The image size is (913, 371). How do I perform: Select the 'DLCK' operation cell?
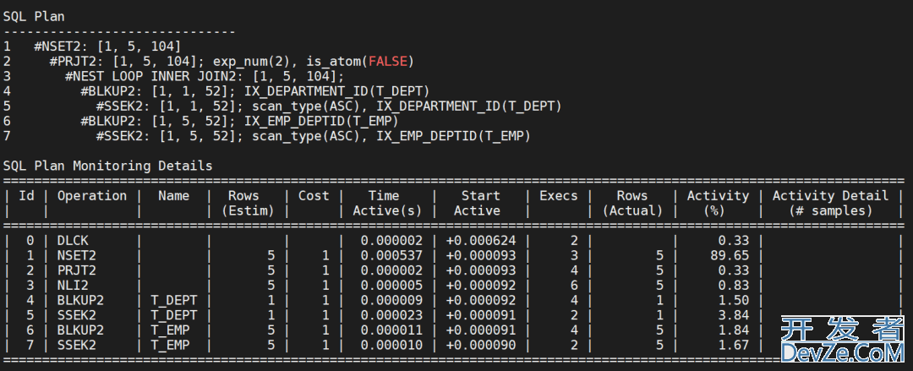coord(72,240)
